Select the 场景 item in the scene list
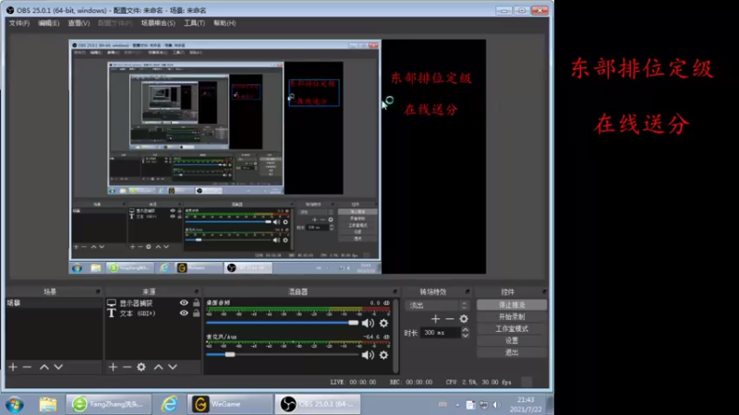The height and width of the screenshot is (415, 739). pos(55,303)
